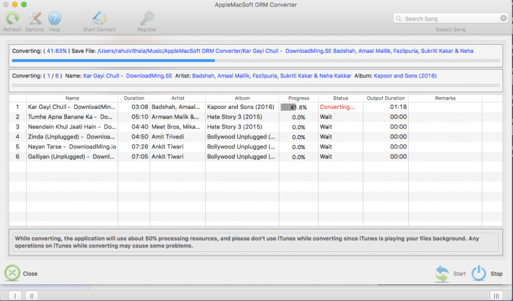Open the Help question mark icon
Viewport: 513px width, 301px height.
click(54, 19)
